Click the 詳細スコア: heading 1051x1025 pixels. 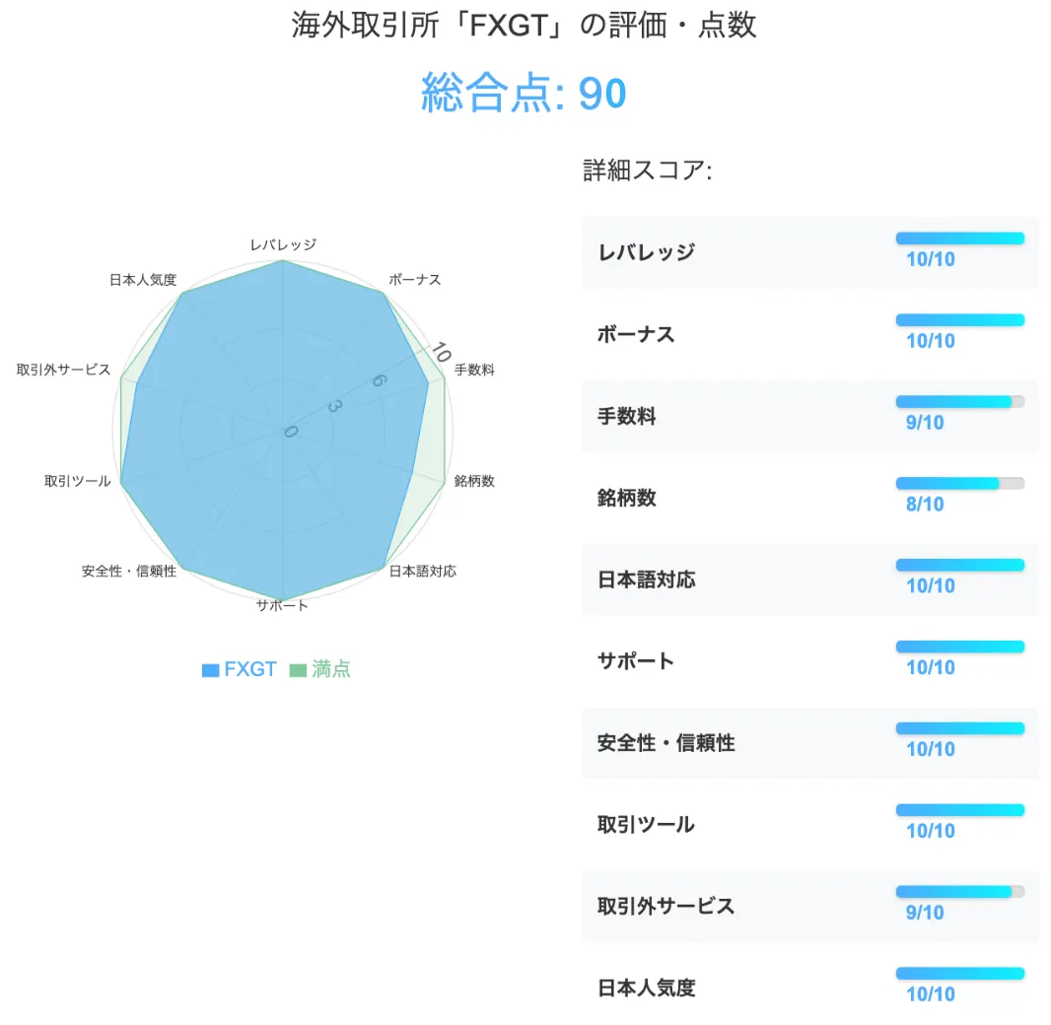648,171
